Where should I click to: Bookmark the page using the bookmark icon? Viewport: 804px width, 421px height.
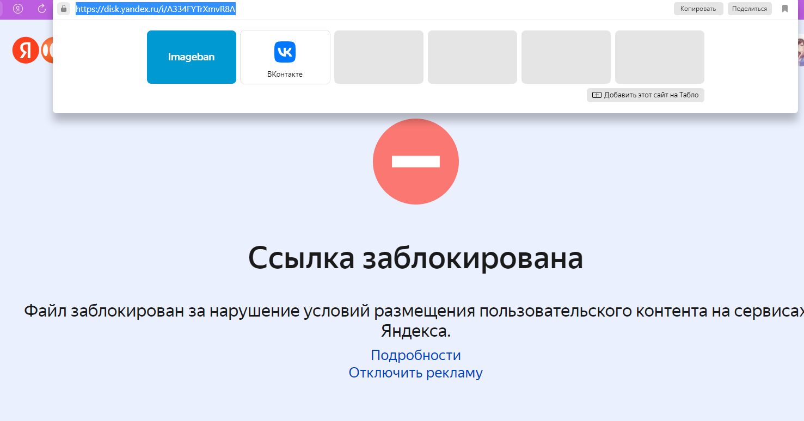tap(785, 9)
